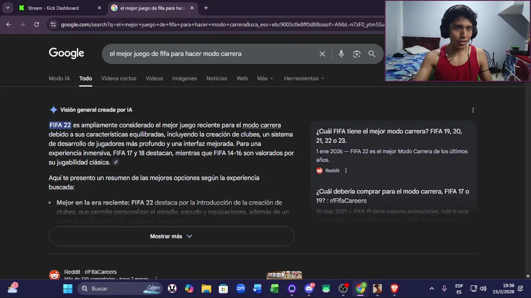Expand the Más search filter menu

[x=265, y=78]
